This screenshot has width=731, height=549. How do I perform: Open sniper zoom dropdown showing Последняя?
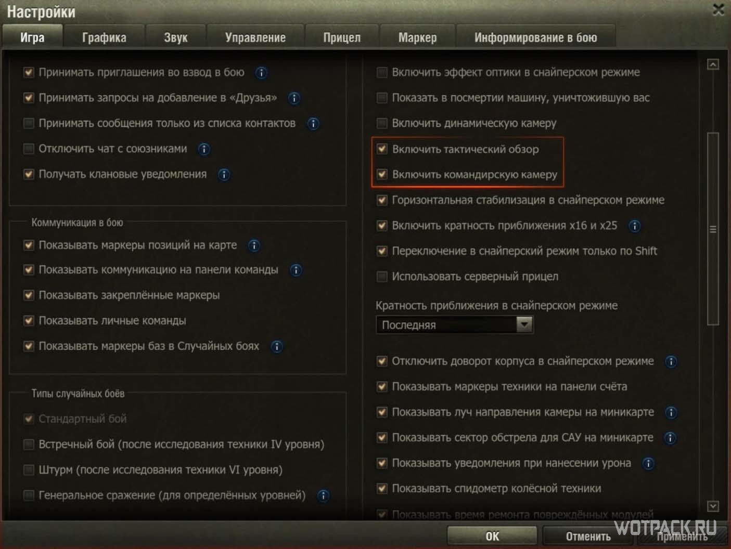pyautogui.click(x=454, y=325)
